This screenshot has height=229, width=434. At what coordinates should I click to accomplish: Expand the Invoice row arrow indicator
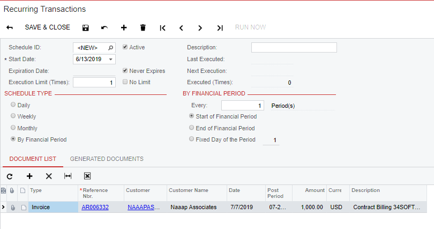click(3, 207)
